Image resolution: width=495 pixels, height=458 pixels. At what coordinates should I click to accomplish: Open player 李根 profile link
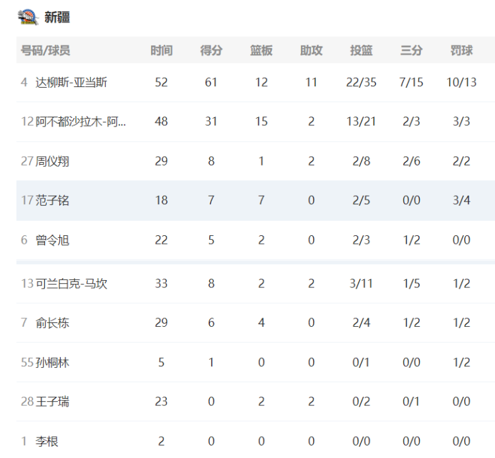point(47,442)
